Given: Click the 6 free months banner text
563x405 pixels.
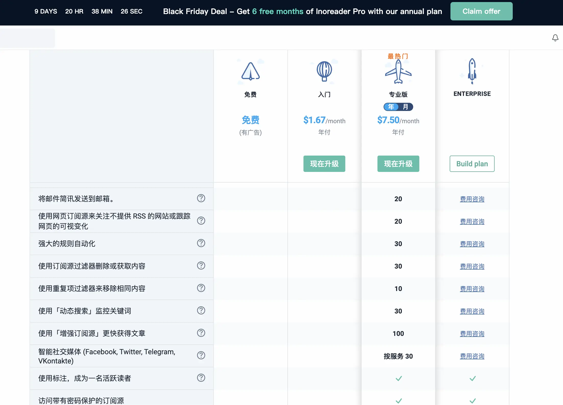Looking at the screenshot, I should click(x=278, y=11).
